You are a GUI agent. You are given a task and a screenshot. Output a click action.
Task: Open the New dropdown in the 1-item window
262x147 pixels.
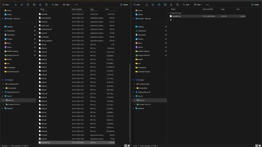tap(137, 5)
